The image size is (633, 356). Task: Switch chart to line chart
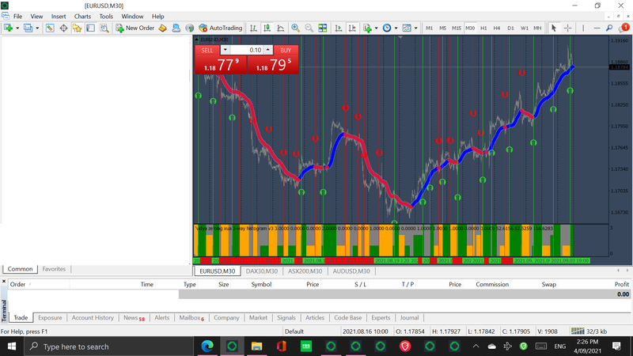(281, 28)
